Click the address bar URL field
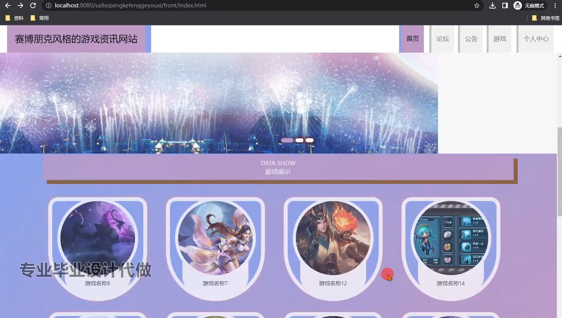Image resolution: width=562 pixels, height=318 pixels. (261, 5)
